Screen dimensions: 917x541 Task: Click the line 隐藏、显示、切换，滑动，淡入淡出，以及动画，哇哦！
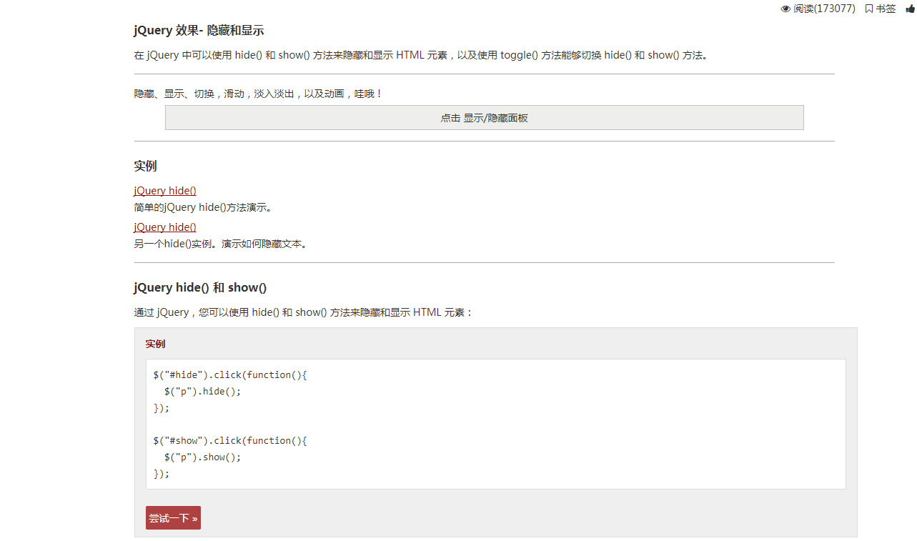pos(259,94)
